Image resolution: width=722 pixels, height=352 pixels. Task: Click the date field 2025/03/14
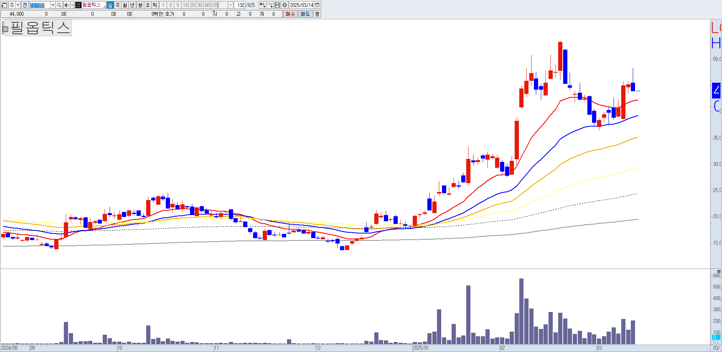(301, 5)
